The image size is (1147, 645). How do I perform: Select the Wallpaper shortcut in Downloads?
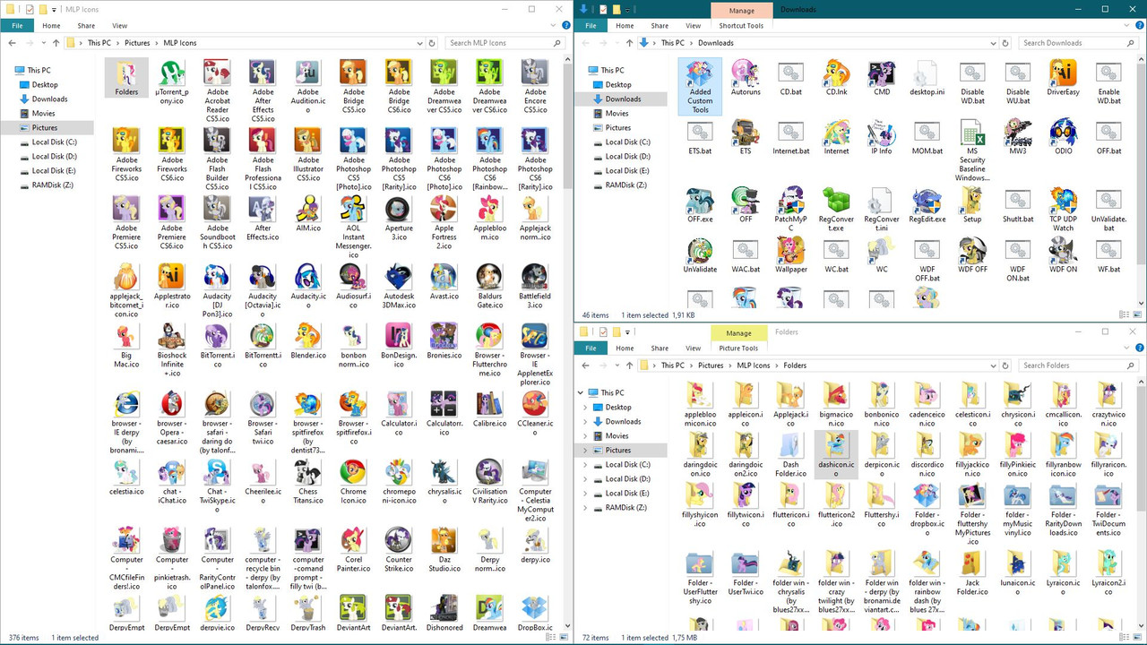pyautogui.click(x=790, y=255)
